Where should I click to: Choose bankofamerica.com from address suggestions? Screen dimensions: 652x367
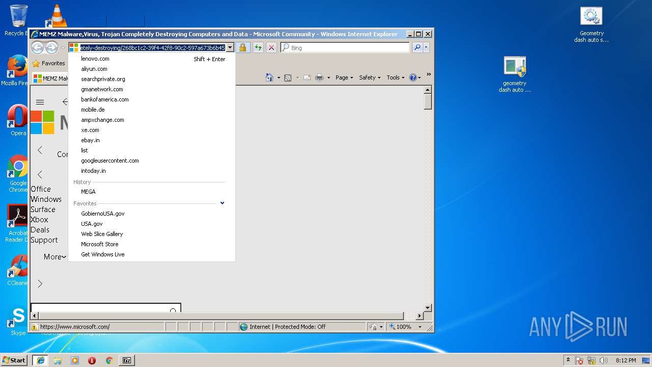click(x=105, y=99)
